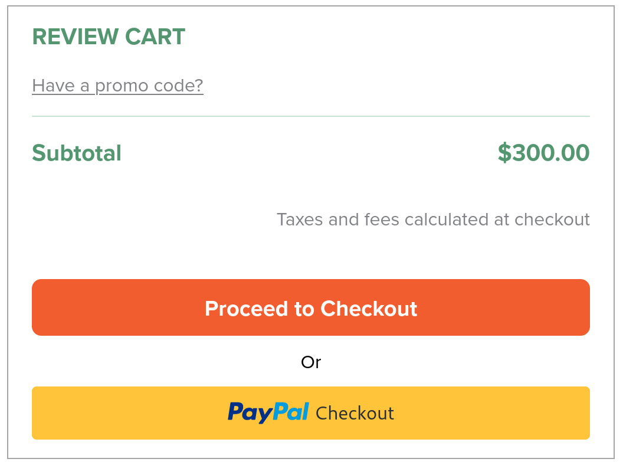The height and width of the screenshot is (462, 636).
Task: Click the word 'Checkout' beside PayPal logo
Action: (x=355, y=414)
